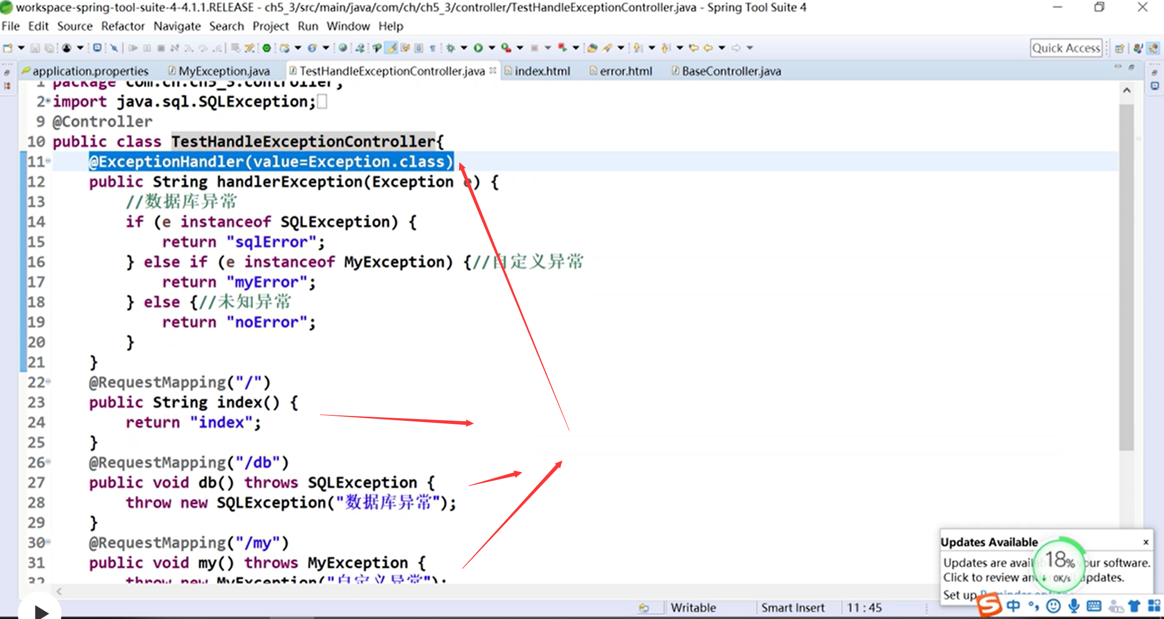Image resolution: width=1164 pixels, height=619 pixels.
Task: Click the Open Perspective icon
Action: (1119, 48)
